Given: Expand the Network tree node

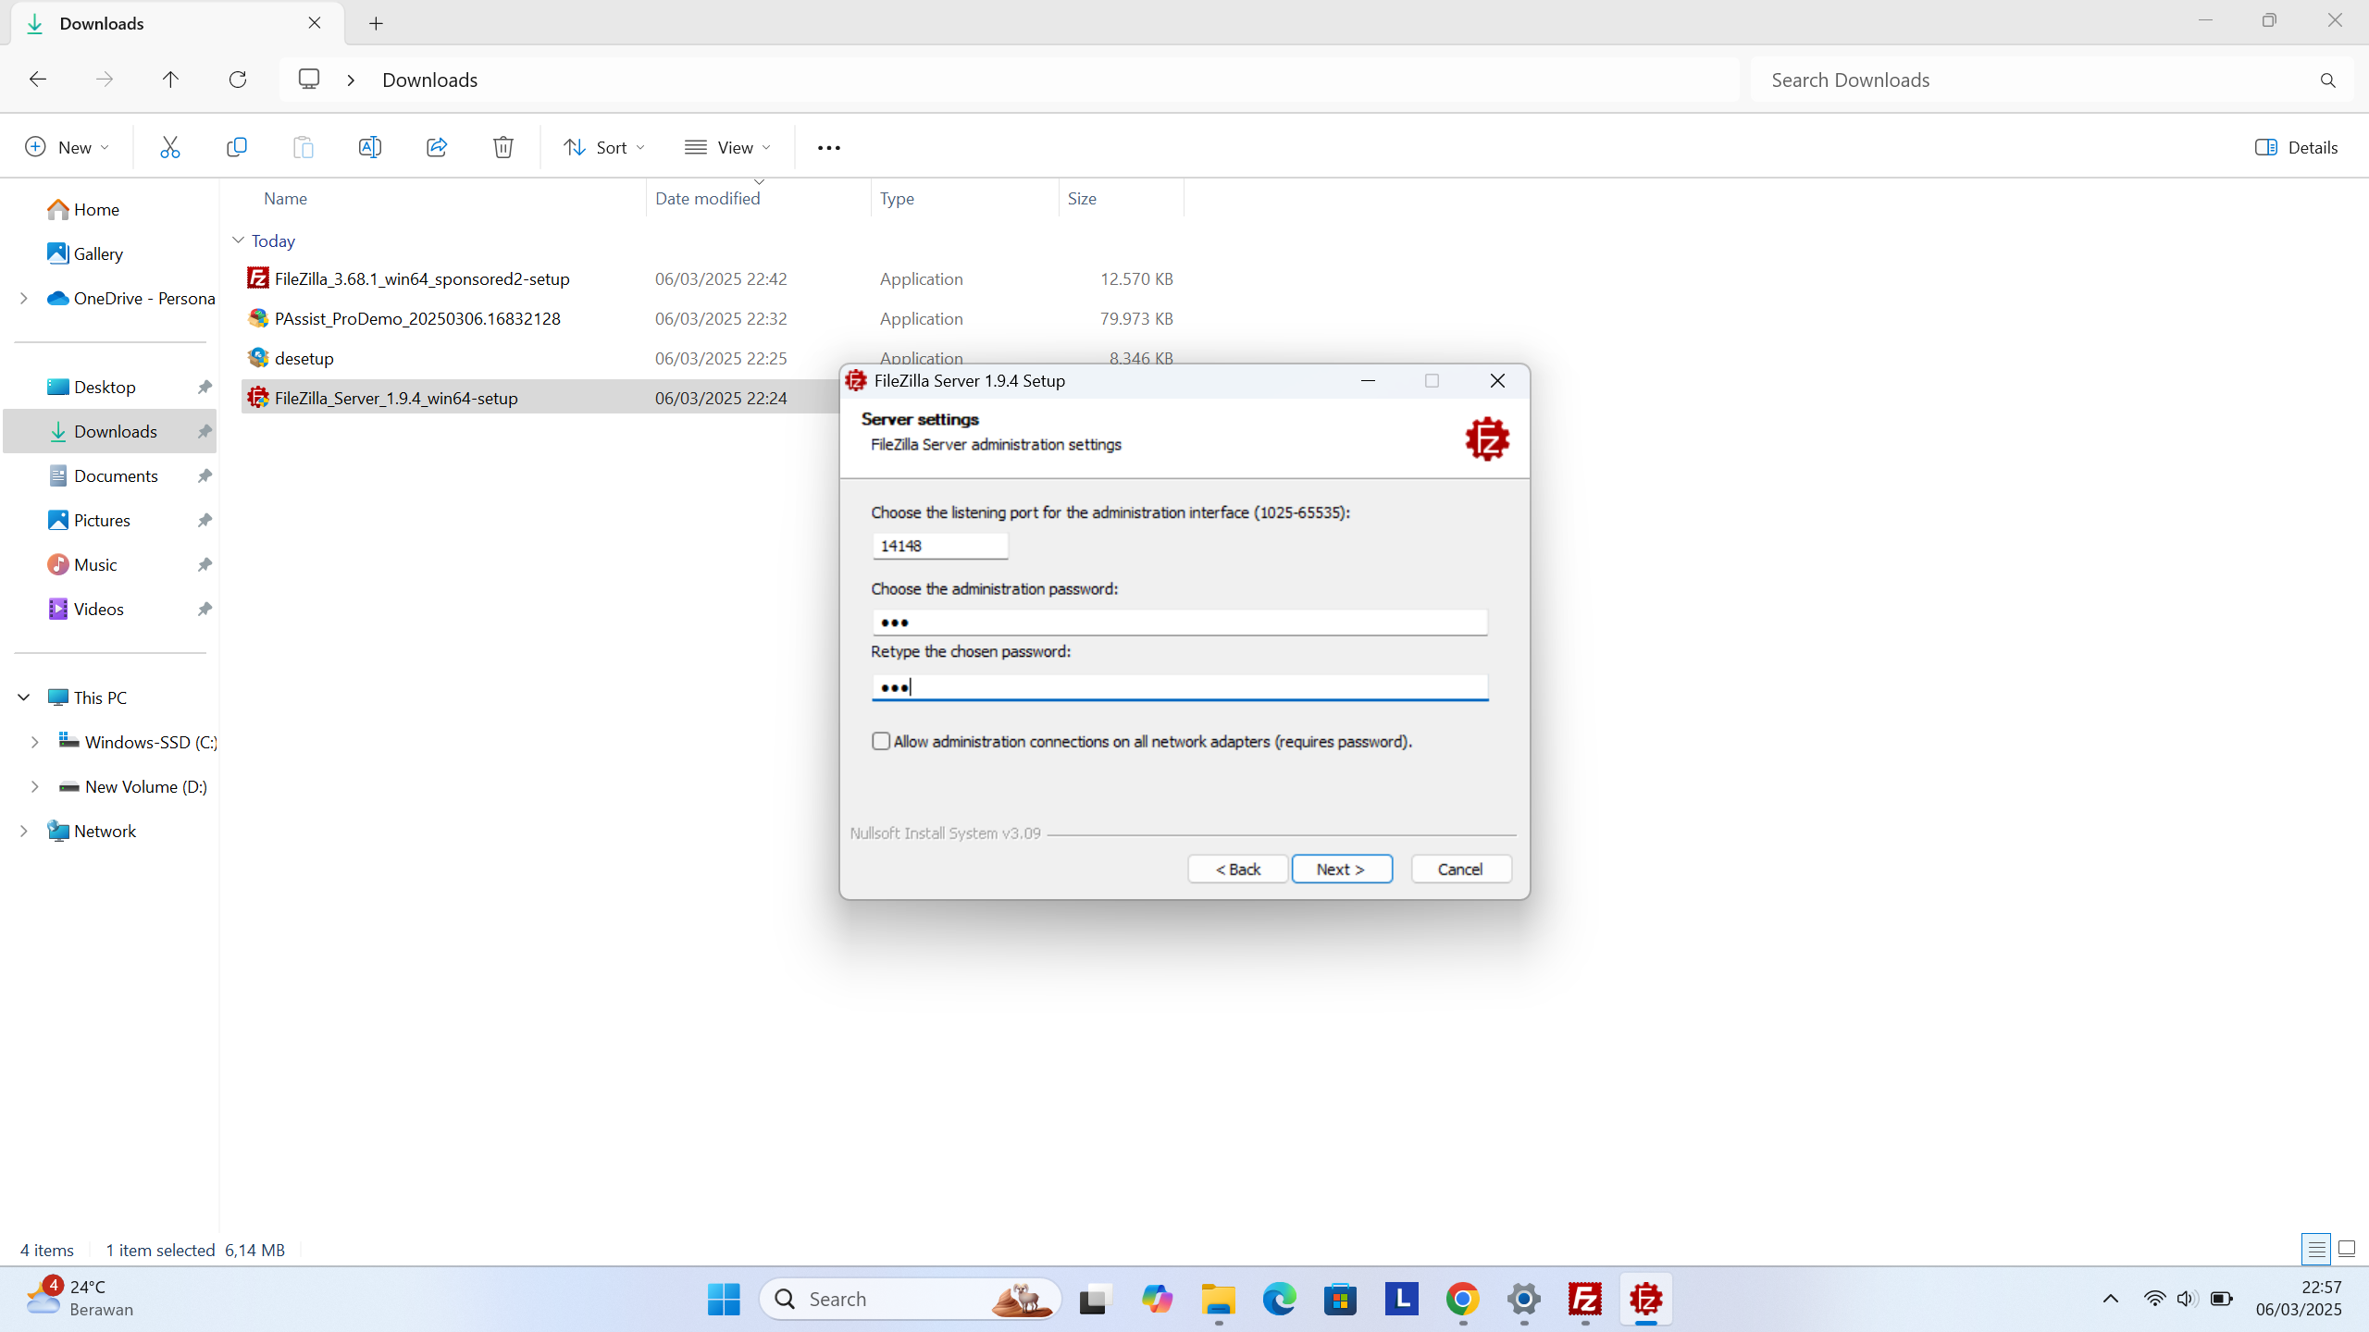Looking at the screenshot, I should (x=24, y=831).
